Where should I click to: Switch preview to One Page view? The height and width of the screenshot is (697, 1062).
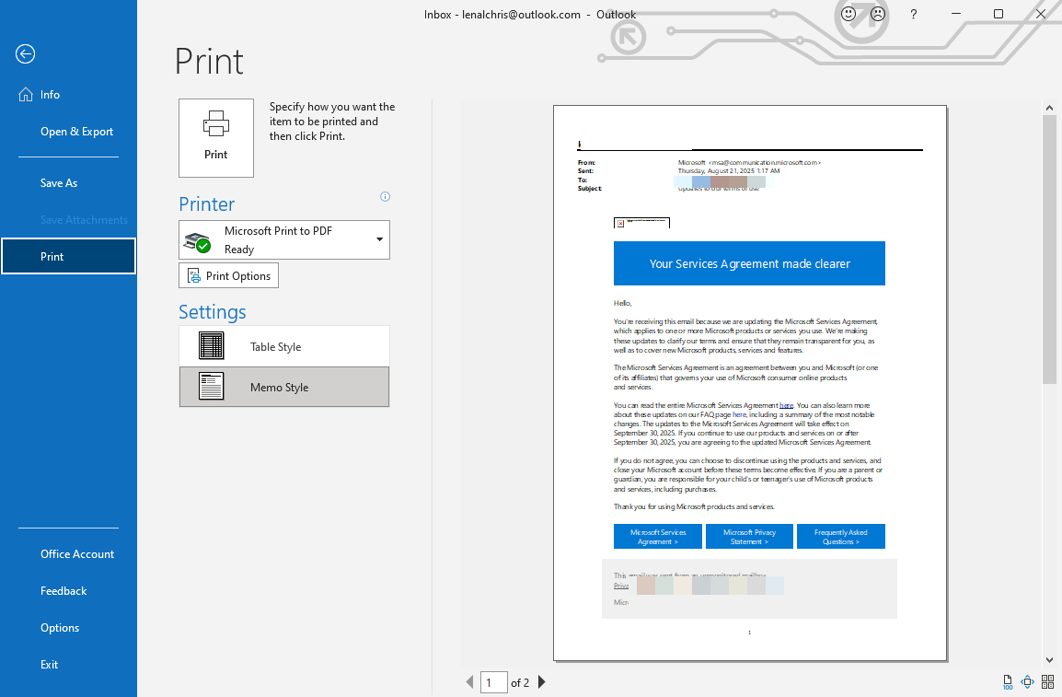tap(1027, 682)
